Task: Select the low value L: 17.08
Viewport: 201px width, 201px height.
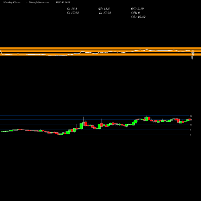Action: point(105,13)
